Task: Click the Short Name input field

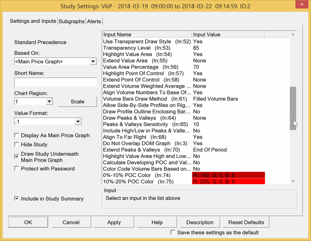Action: pos(55,82)
